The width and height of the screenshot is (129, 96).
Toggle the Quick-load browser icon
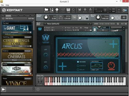point(73,10)
